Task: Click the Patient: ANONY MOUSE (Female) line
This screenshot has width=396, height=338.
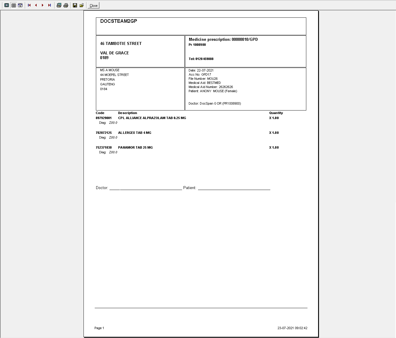Action: 213,91
